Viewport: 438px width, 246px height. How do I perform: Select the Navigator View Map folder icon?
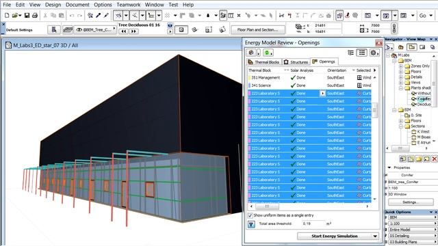tap(411, 47)
